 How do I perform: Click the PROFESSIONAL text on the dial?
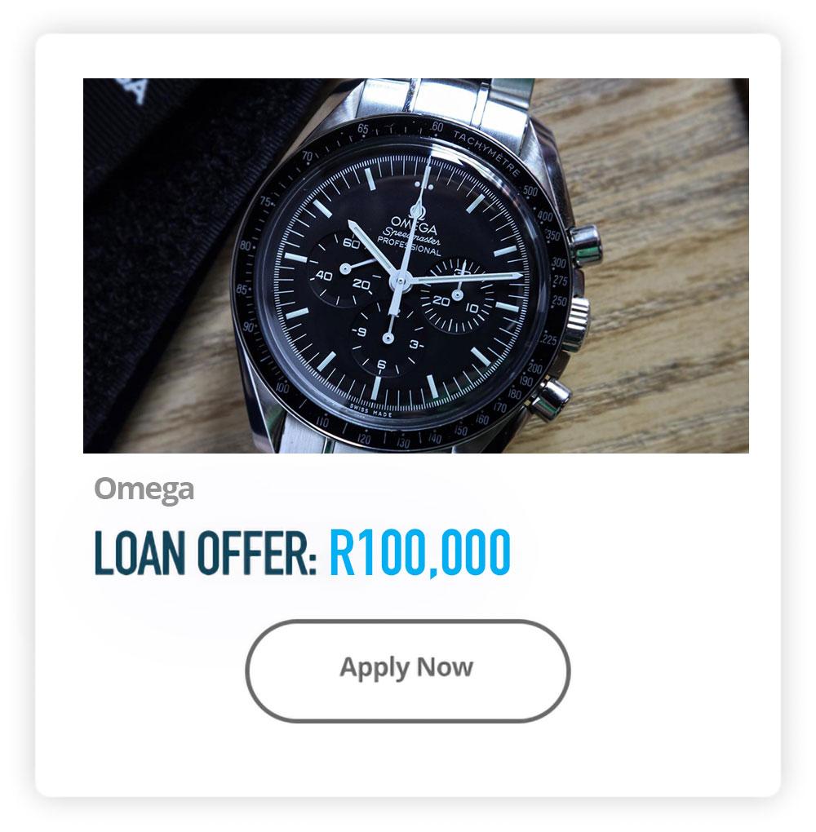coord(409,246)
